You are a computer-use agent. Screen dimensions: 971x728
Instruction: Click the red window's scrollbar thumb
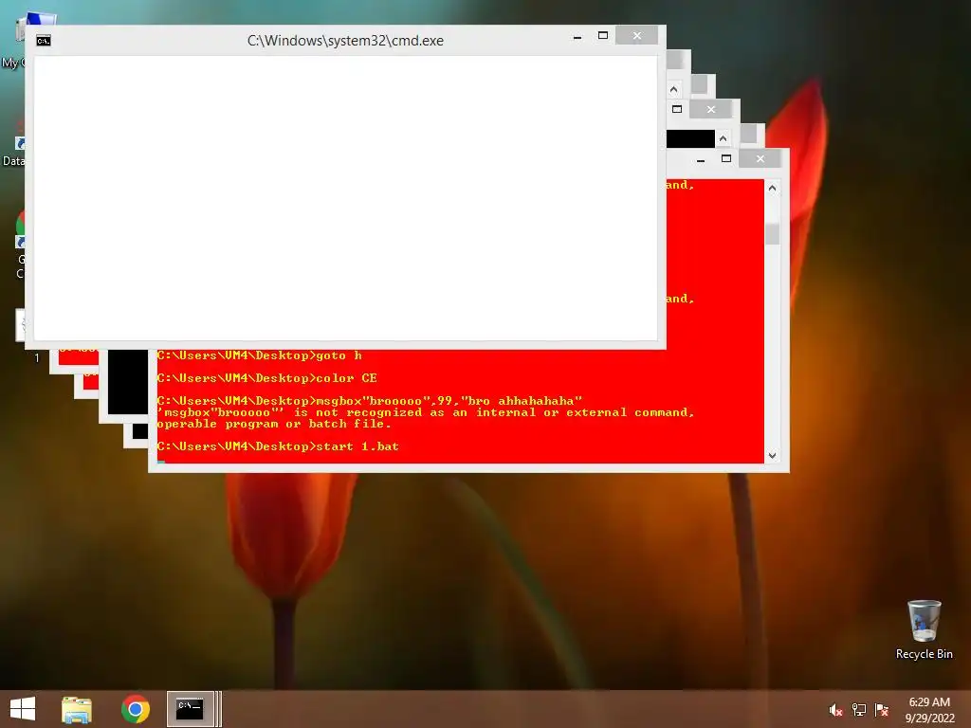point(772,234)
